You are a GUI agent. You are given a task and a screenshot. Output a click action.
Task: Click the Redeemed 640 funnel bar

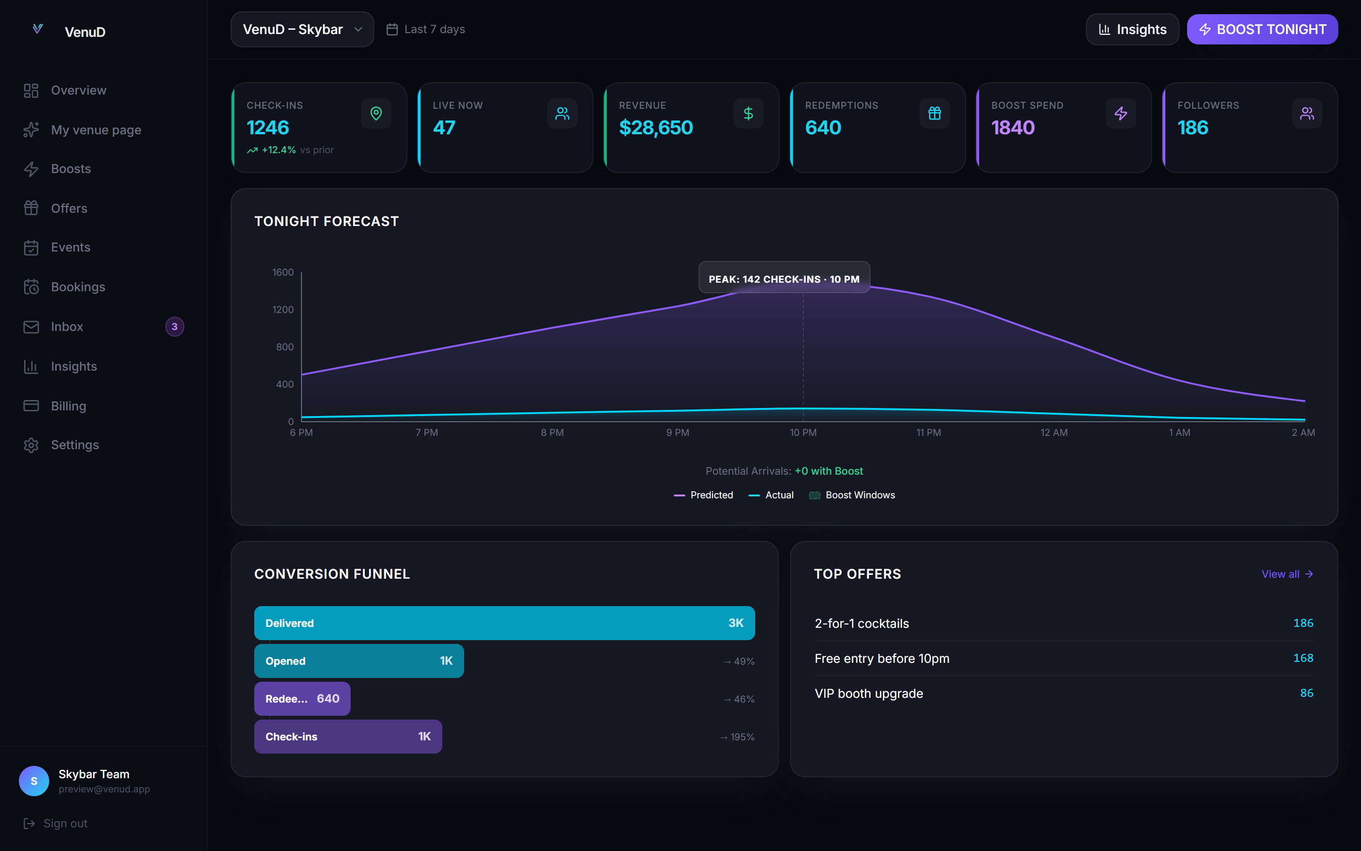click(x=302, y=698)
